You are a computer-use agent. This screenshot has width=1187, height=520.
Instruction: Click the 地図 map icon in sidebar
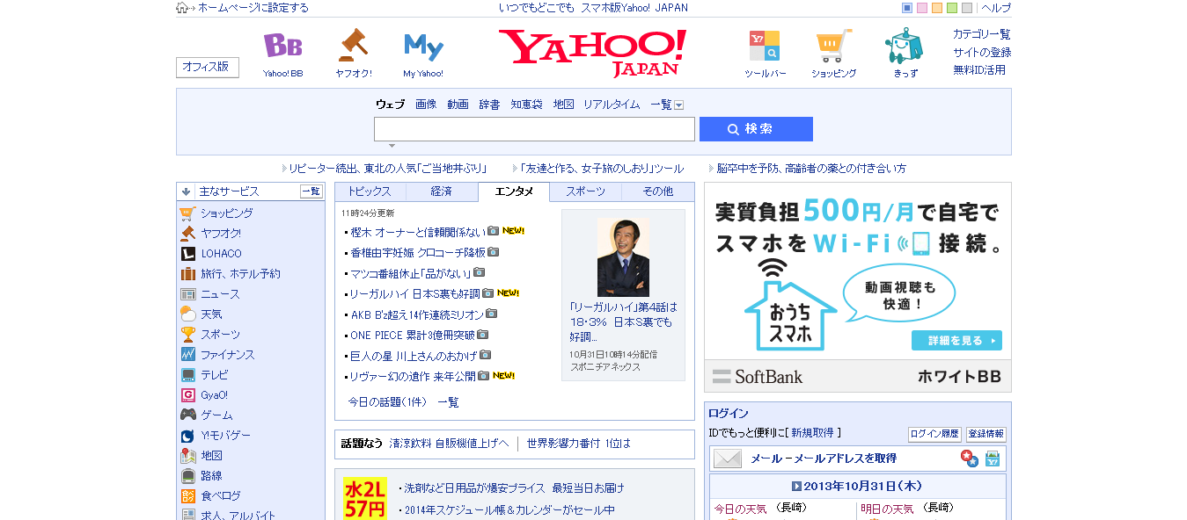coord(187,456)
